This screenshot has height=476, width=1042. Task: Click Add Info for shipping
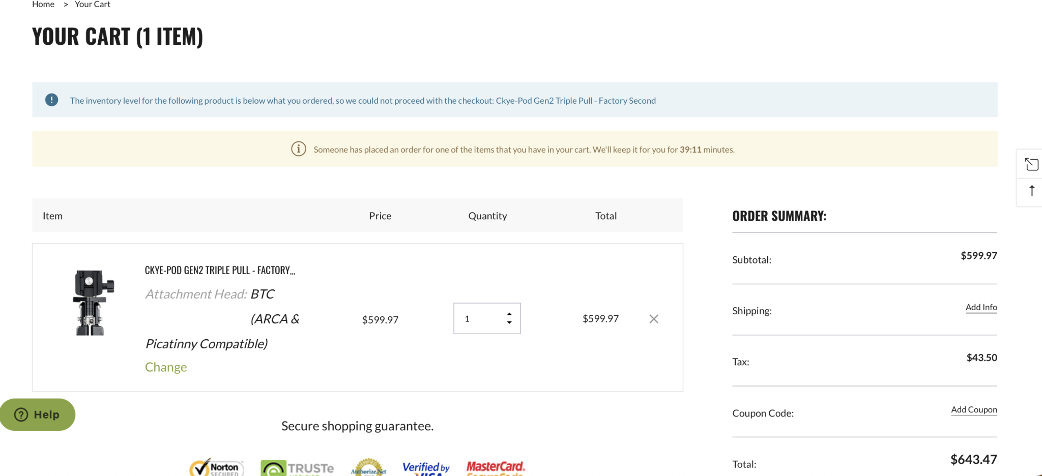coord(981,307)
